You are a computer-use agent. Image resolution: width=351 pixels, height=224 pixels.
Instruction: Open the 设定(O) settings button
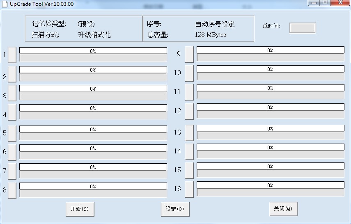tap(174, 209)
